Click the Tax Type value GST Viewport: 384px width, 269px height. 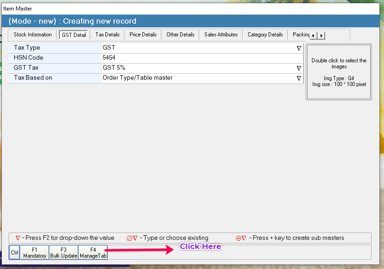(109, 48)
